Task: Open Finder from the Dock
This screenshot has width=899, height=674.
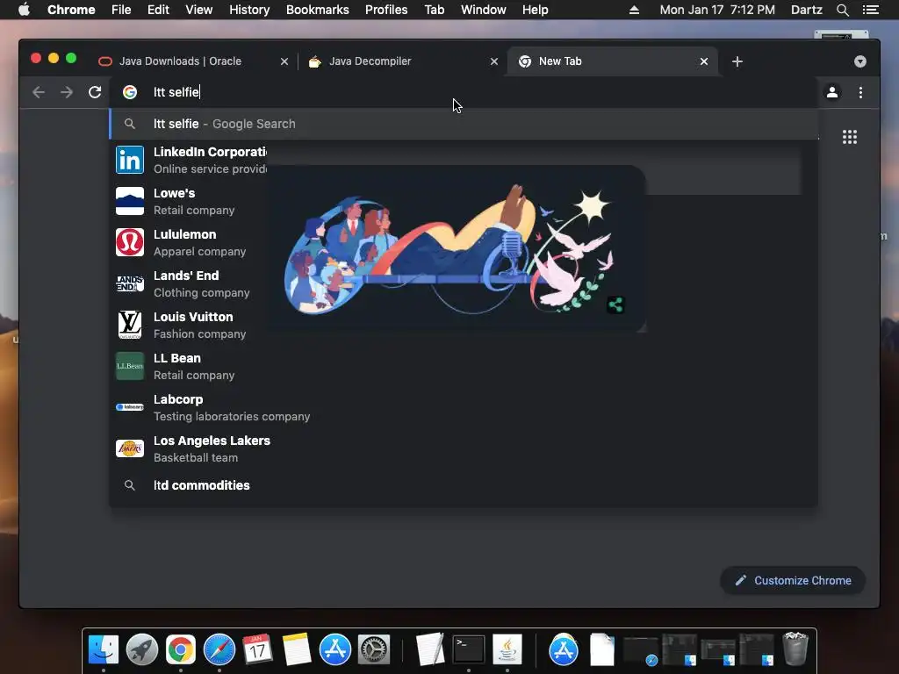Action: coord(104,649)
